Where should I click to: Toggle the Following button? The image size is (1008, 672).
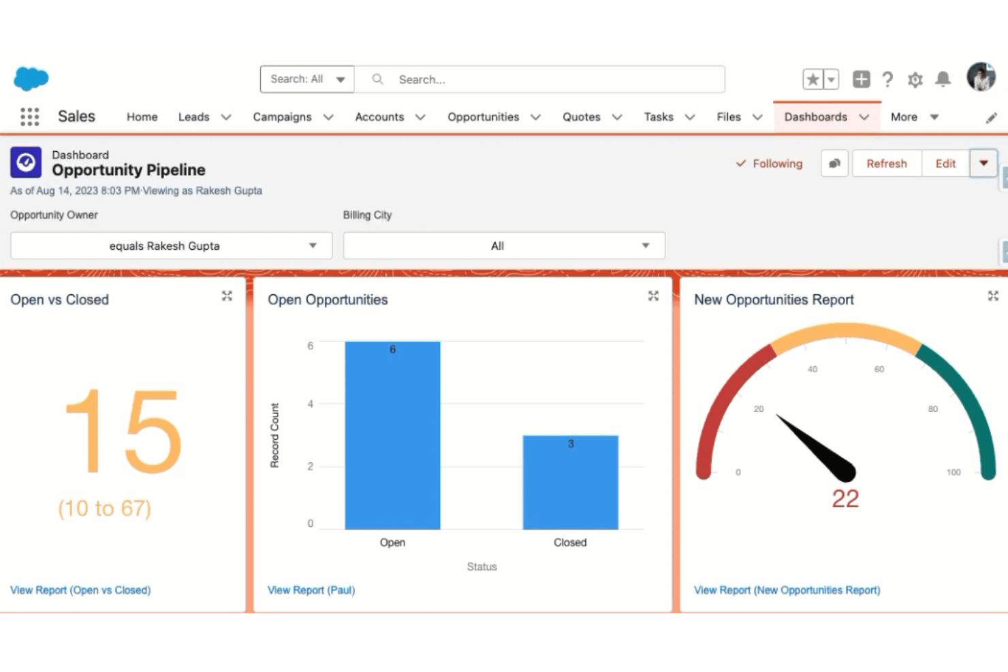[769, 163]
